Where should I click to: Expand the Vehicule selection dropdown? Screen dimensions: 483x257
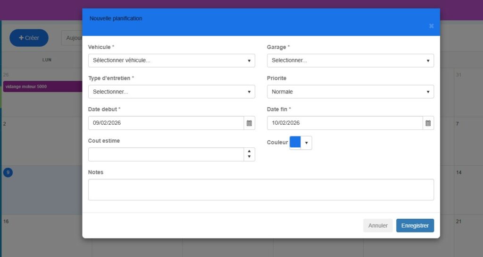point(171,60)
